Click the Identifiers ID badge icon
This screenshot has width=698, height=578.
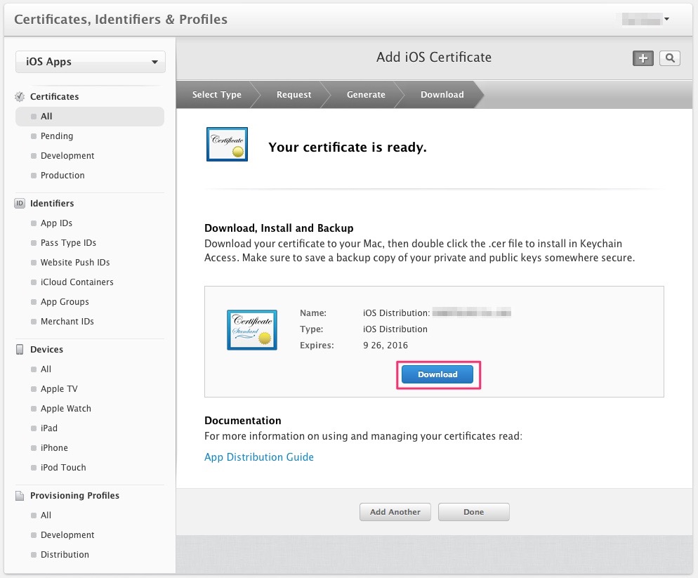[x=20, y=204]
